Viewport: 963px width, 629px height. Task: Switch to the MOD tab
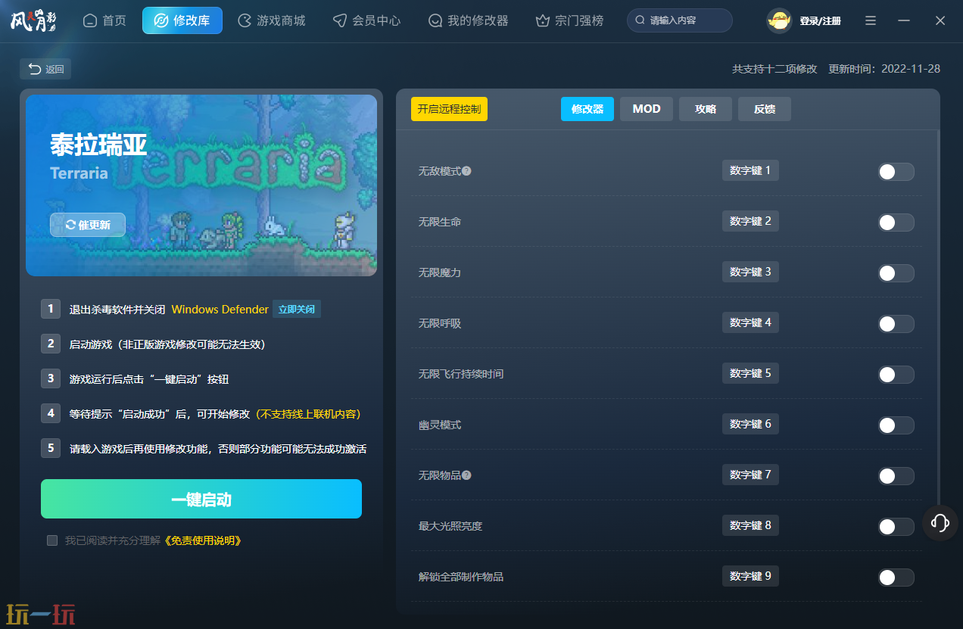(647, 109)
